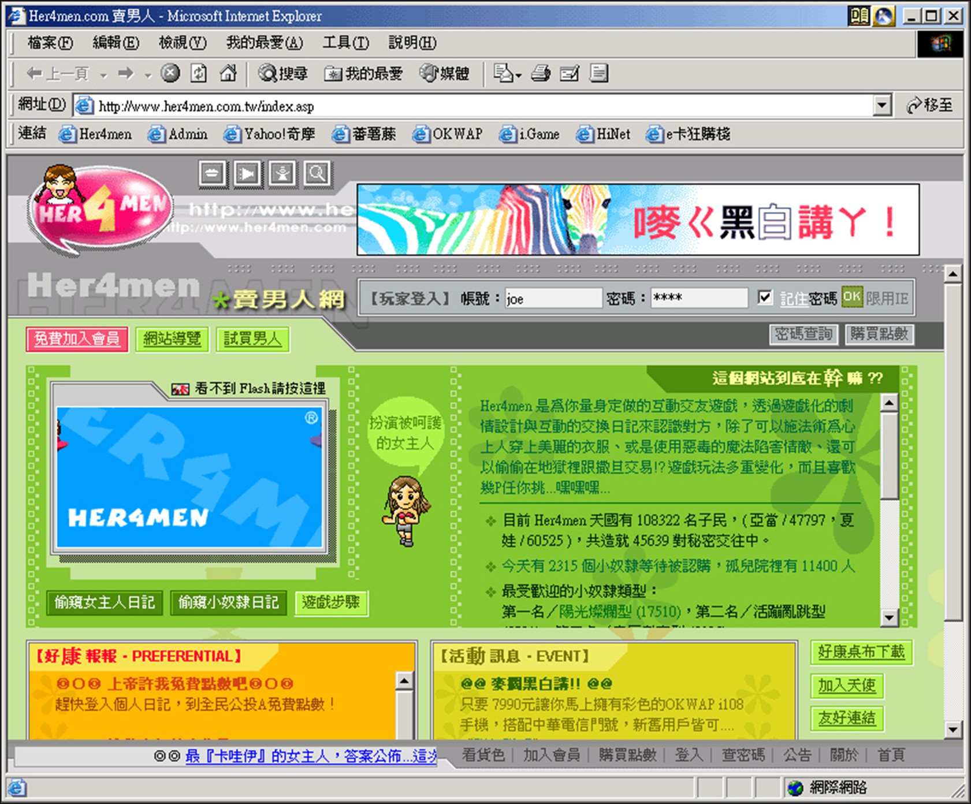Open the Her4men links bar shortcut
971x804 pixels.
[96, 134]
